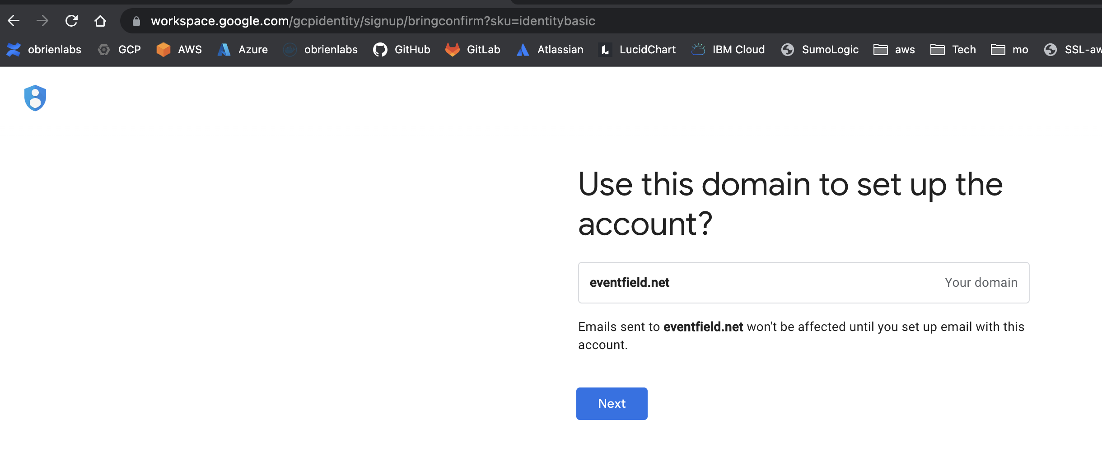Click the browser back arrow
Screen dimensions: 1102x476
tap(14, 20)
